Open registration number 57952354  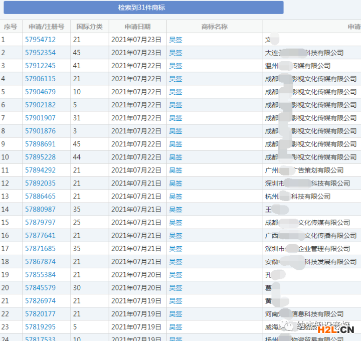pos(40,53)
